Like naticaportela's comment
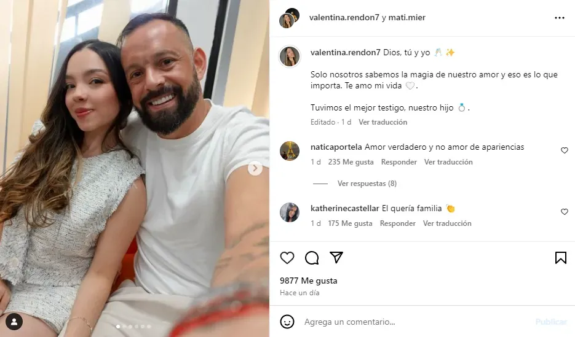This screenshot has width=575, height=337. [565, 150]
